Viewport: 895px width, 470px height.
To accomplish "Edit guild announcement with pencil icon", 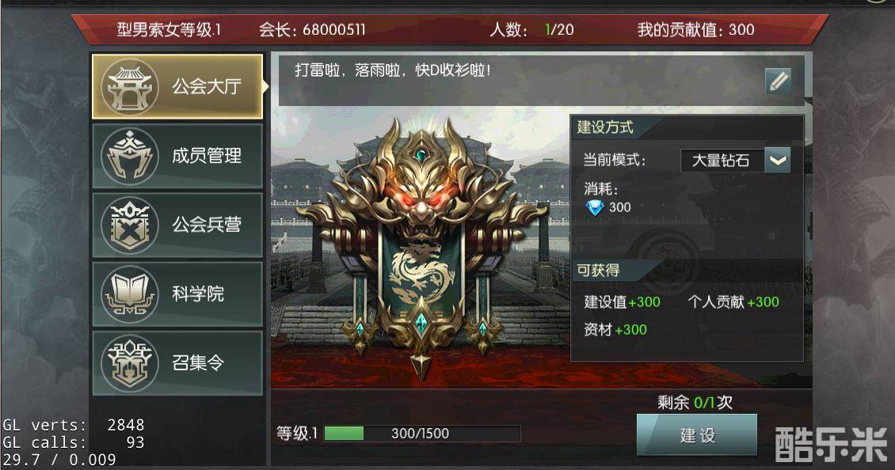I will tap(778, 81).
